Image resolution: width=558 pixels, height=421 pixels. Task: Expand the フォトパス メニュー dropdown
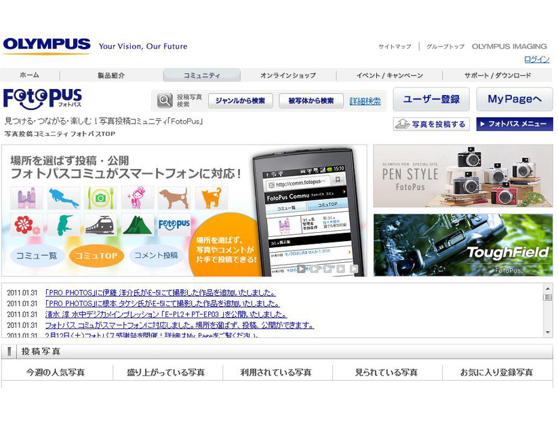[515, 124]
